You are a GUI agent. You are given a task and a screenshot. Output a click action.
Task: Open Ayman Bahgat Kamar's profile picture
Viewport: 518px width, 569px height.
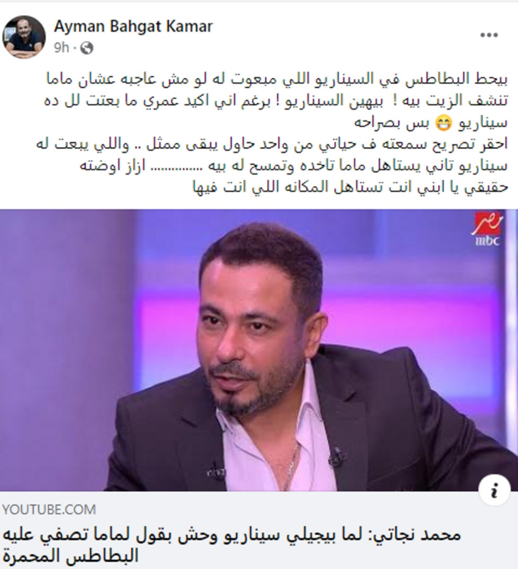pos(24,36)
